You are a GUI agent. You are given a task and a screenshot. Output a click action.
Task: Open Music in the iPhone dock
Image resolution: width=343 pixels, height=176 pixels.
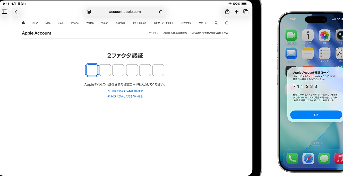pos(339,159)
